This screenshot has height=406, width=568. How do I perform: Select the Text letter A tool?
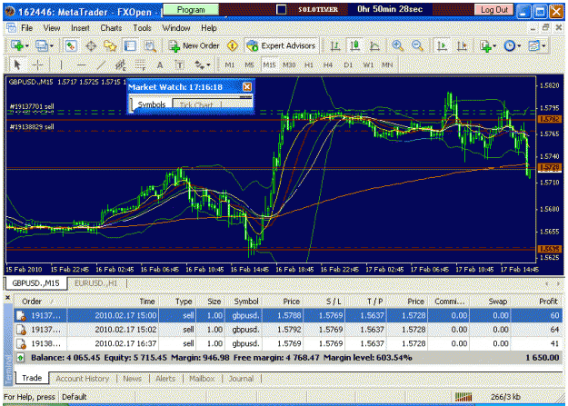[160, 65]
